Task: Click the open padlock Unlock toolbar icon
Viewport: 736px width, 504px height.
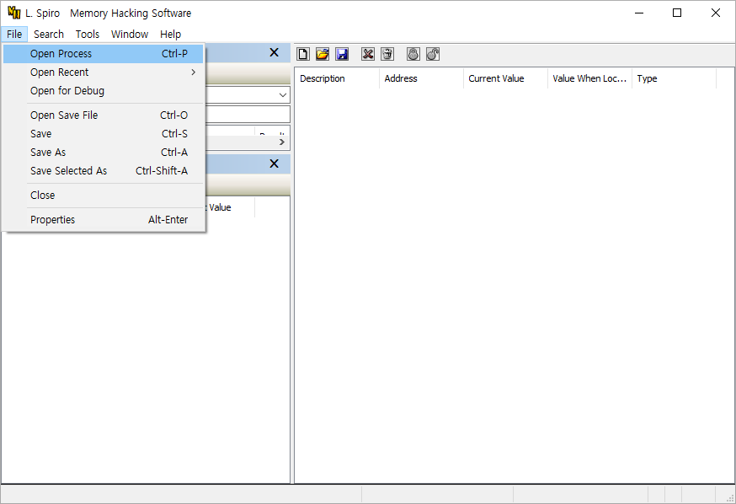Action: click(433, 54)
